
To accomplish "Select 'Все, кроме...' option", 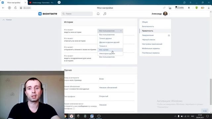I will (x=110, y=50).
